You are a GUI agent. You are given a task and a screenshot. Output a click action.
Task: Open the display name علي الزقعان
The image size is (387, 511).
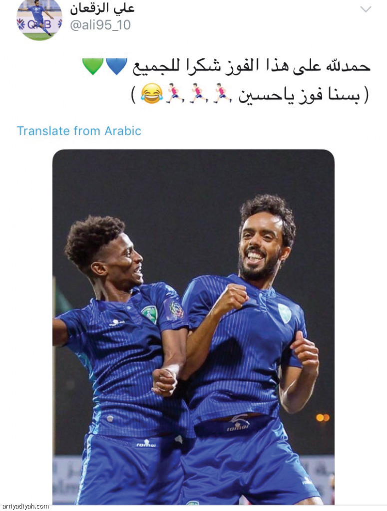(x=102, y=8)
